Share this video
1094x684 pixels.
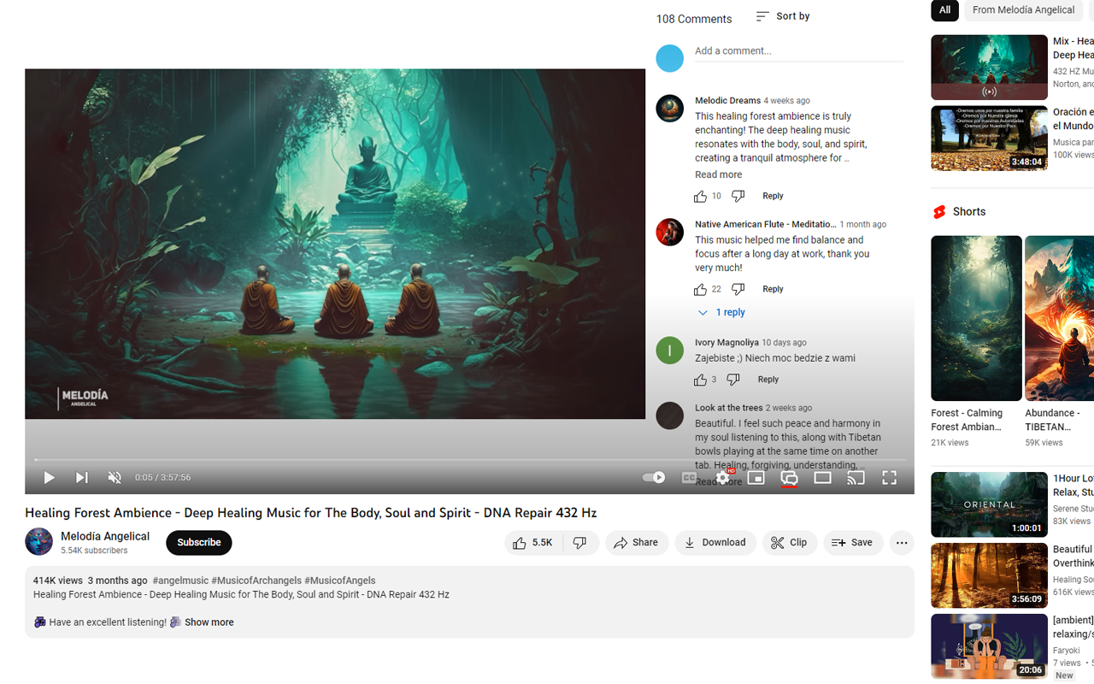tap(637, 543)
